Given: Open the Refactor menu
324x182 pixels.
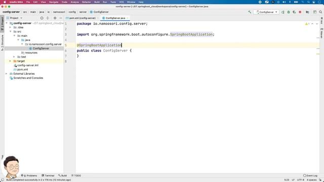Looking at the screenshot, I should point(87,2).
